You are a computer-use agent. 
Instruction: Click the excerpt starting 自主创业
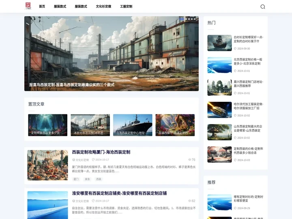tap(134, 210)
